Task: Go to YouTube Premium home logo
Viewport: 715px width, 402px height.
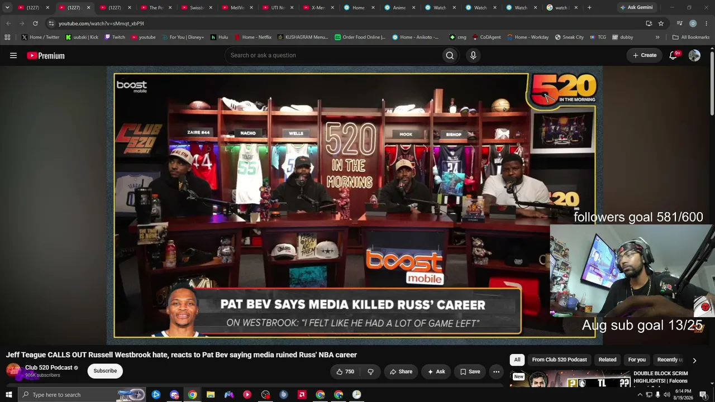Action: 46,55
